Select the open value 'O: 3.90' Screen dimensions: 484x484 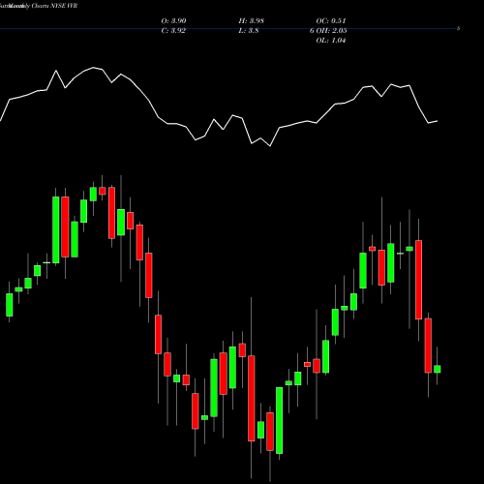[x=173, y=21]
